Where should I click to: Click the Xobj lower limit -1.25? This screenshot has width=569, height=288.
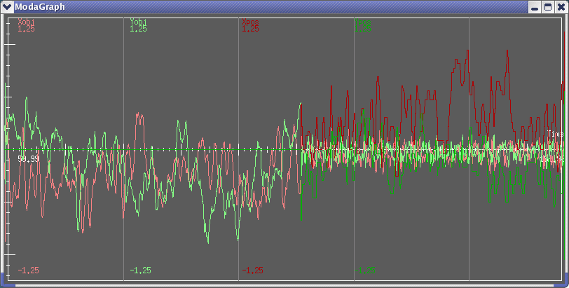click(28, 270)
